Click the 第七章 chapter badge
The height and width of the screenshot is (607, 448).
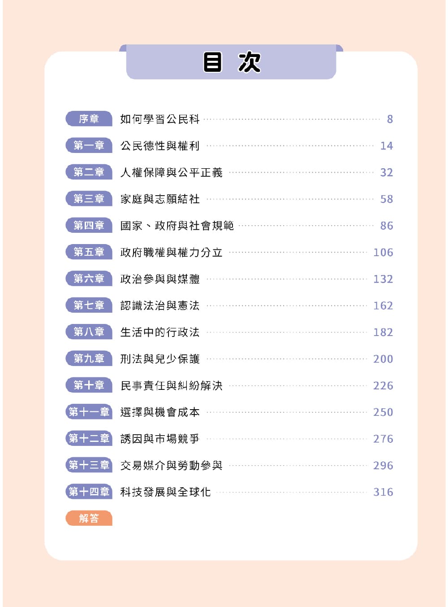coord(89,306)
